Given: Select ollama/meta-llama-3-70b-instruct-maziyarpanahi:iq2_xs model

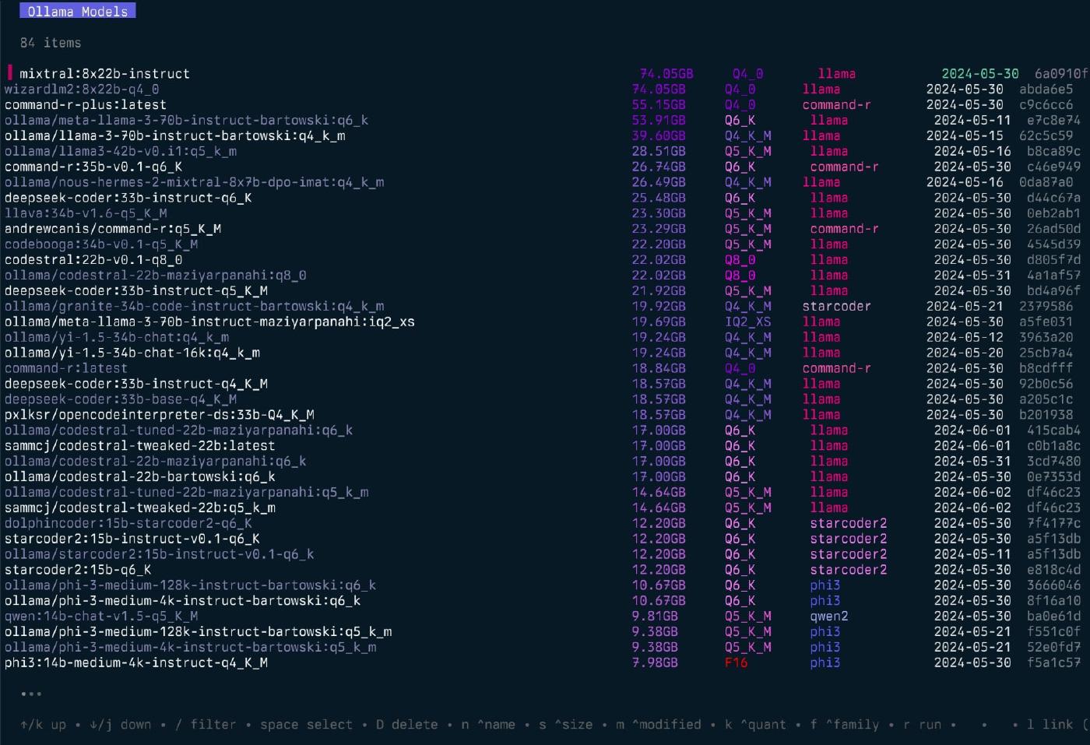Looking at the screenshot, I should [209, 322].
